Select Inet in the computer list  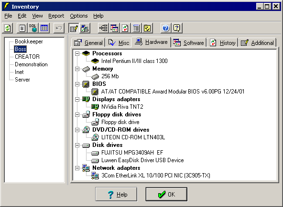pos(19,72)
